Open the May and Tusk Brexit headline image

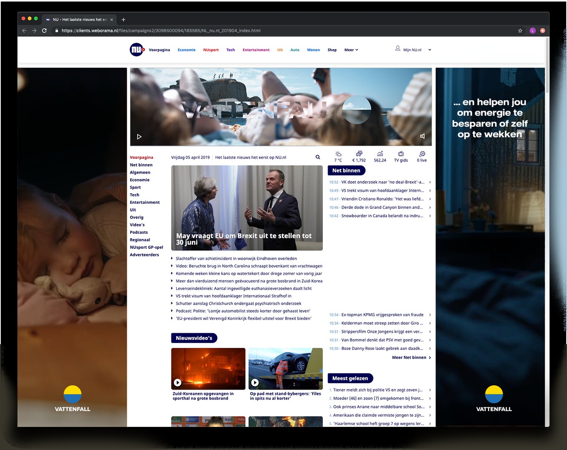pos(247,208)
